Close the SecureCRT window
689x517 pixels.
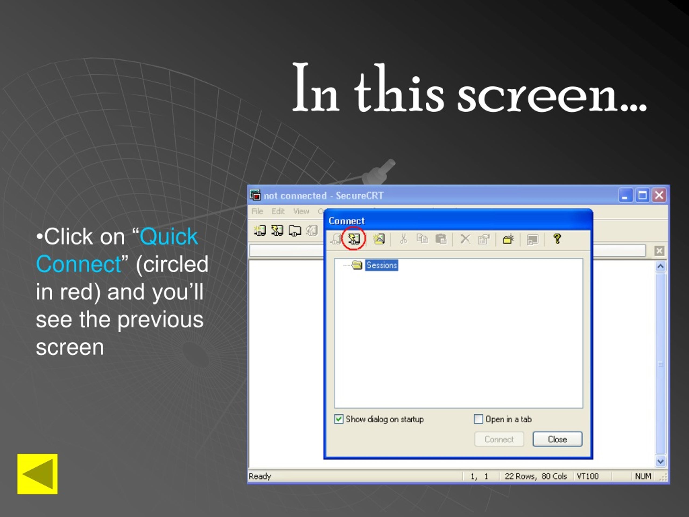coord(659,195)
